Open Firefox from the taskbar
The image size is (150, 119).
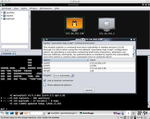(x=16, y=113)
